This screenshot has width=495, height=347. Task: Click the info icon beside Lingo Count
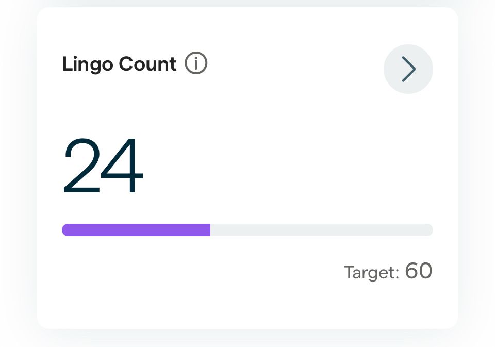[x=196, y=64]
